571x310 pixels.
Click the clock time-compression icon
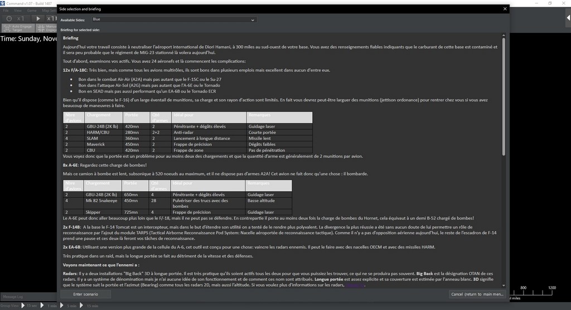[9, 18]
